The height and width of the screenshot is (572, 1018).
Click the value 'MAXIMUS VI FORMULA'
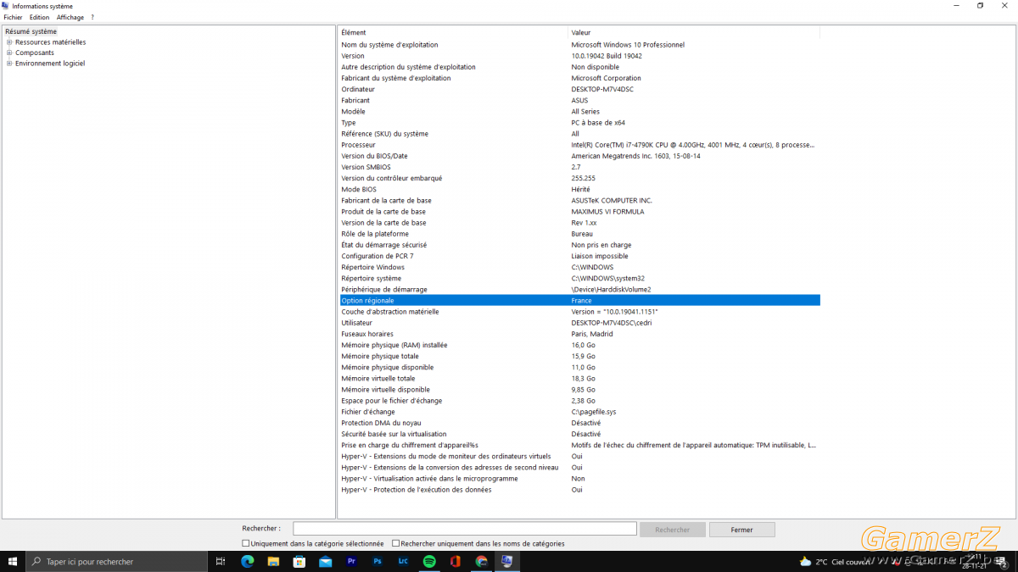[x=607, y=212]
